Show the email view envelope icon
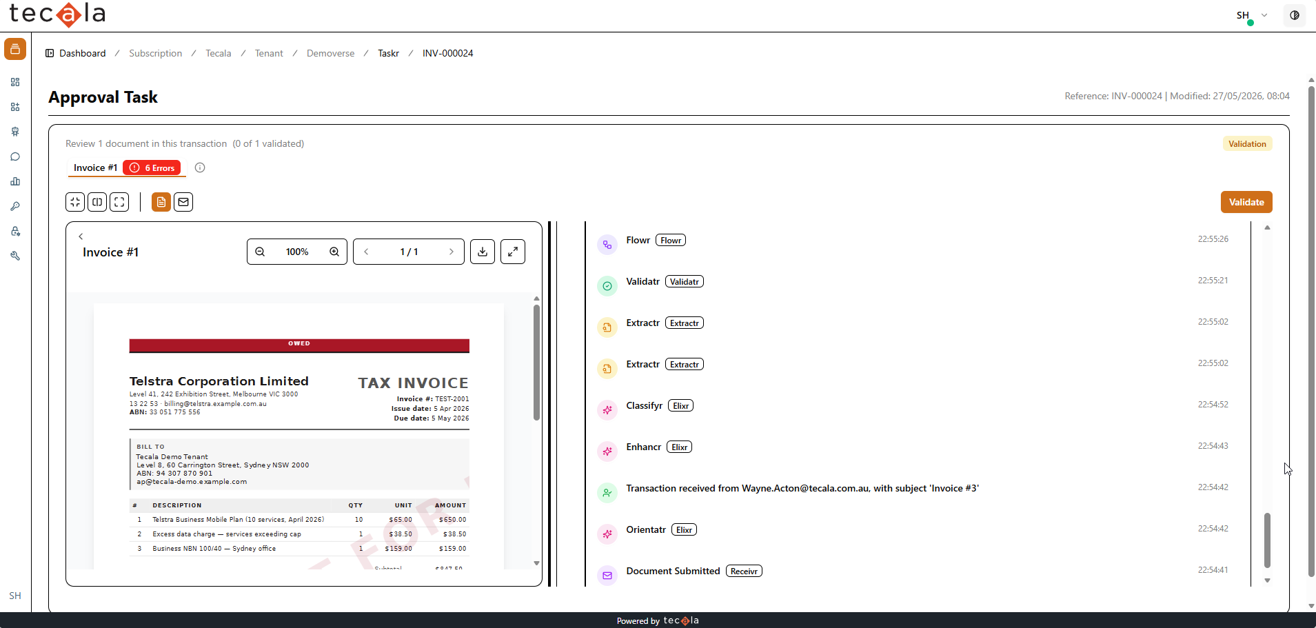Image resolution: width=1316 pixels, height=628 pixels. coord(183,202)
